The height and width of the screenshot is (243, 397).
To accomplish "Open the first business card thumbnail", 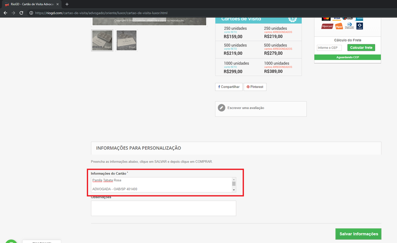I will tap(102, 40).
